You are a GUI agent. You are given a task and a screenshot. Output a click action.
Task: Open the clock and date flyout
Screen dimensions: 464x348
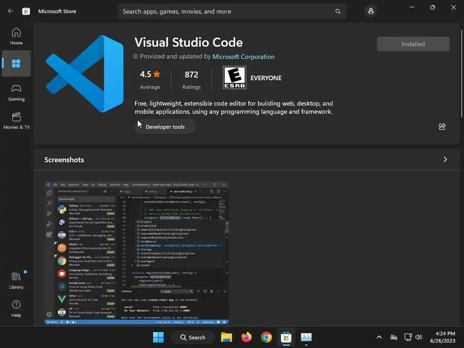click(x=442, y=337)
